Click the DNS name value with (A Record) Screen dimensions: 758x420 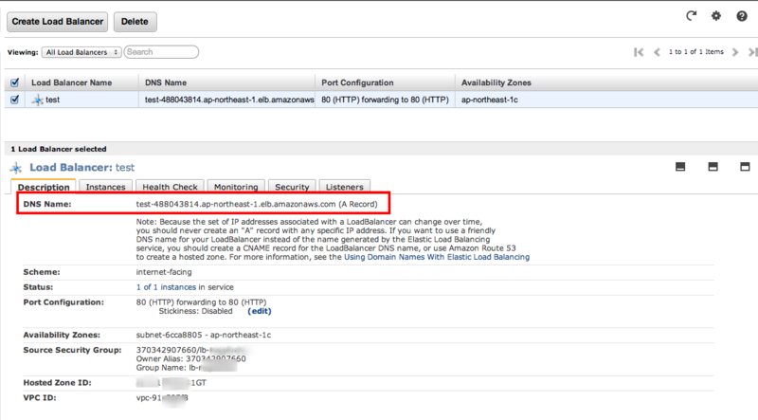pyautogui.click(x=257, y=204)
